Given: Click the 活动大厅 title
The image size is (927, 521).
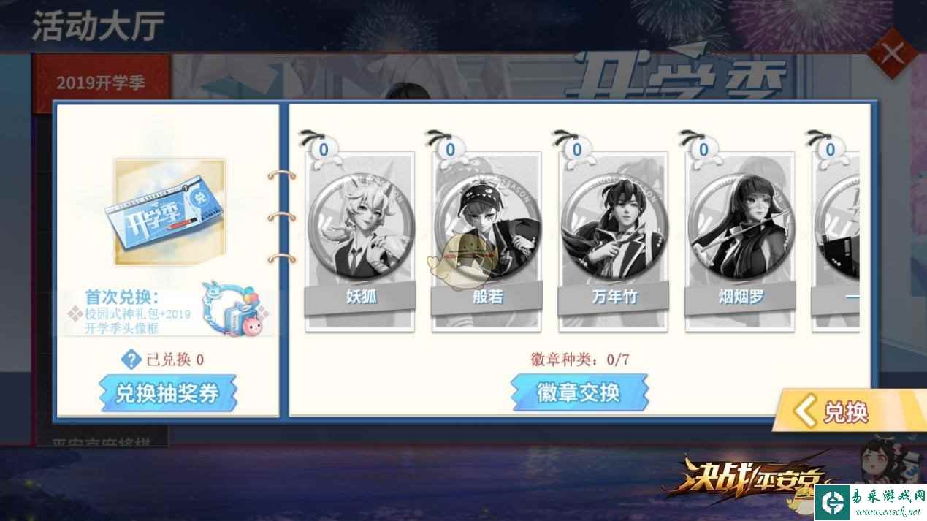Looking at the screenshot, I should 98,26.
